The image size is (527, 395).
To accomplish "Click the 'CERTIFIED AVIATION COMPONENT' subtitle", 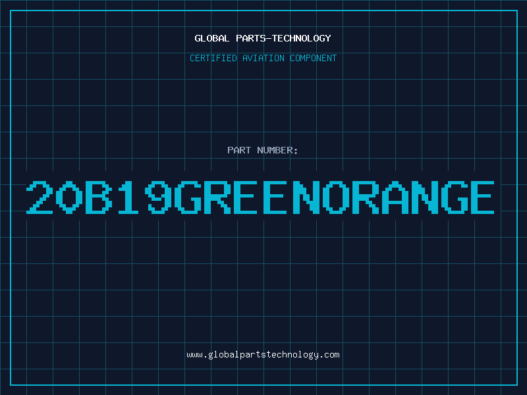I will [263, 58].
